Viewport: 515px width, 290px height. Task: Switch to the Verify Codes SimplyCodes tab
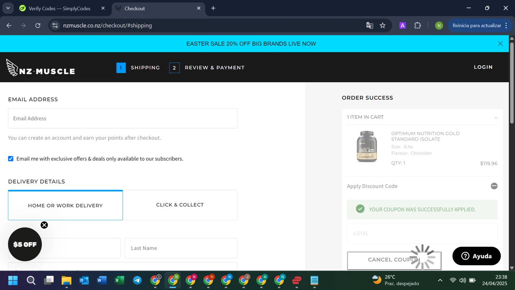59,8
